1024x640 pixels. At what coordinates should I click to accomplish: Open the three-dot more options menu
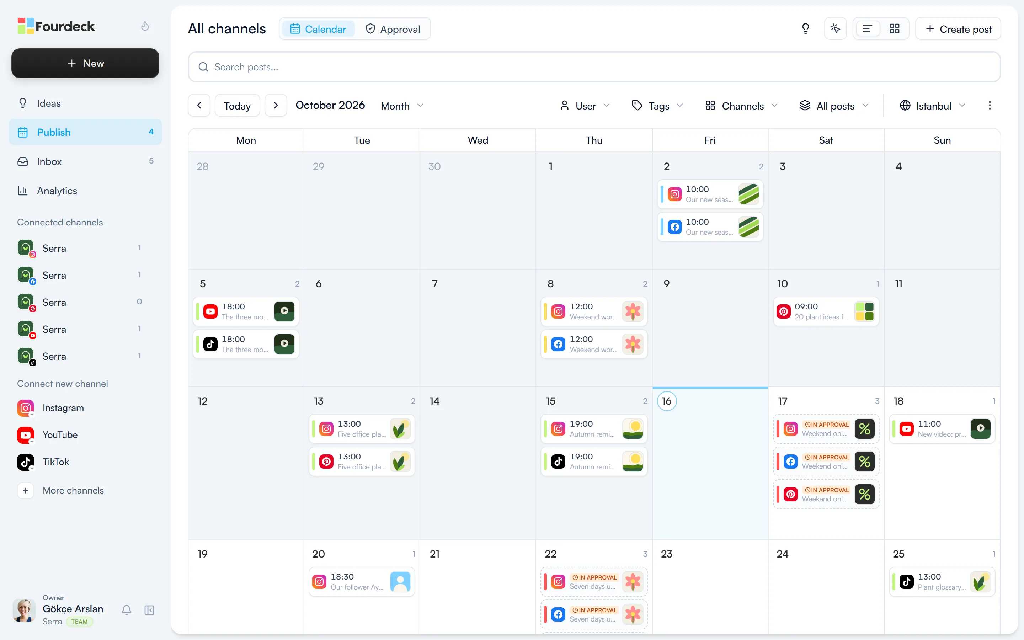[x=989, y=105]
